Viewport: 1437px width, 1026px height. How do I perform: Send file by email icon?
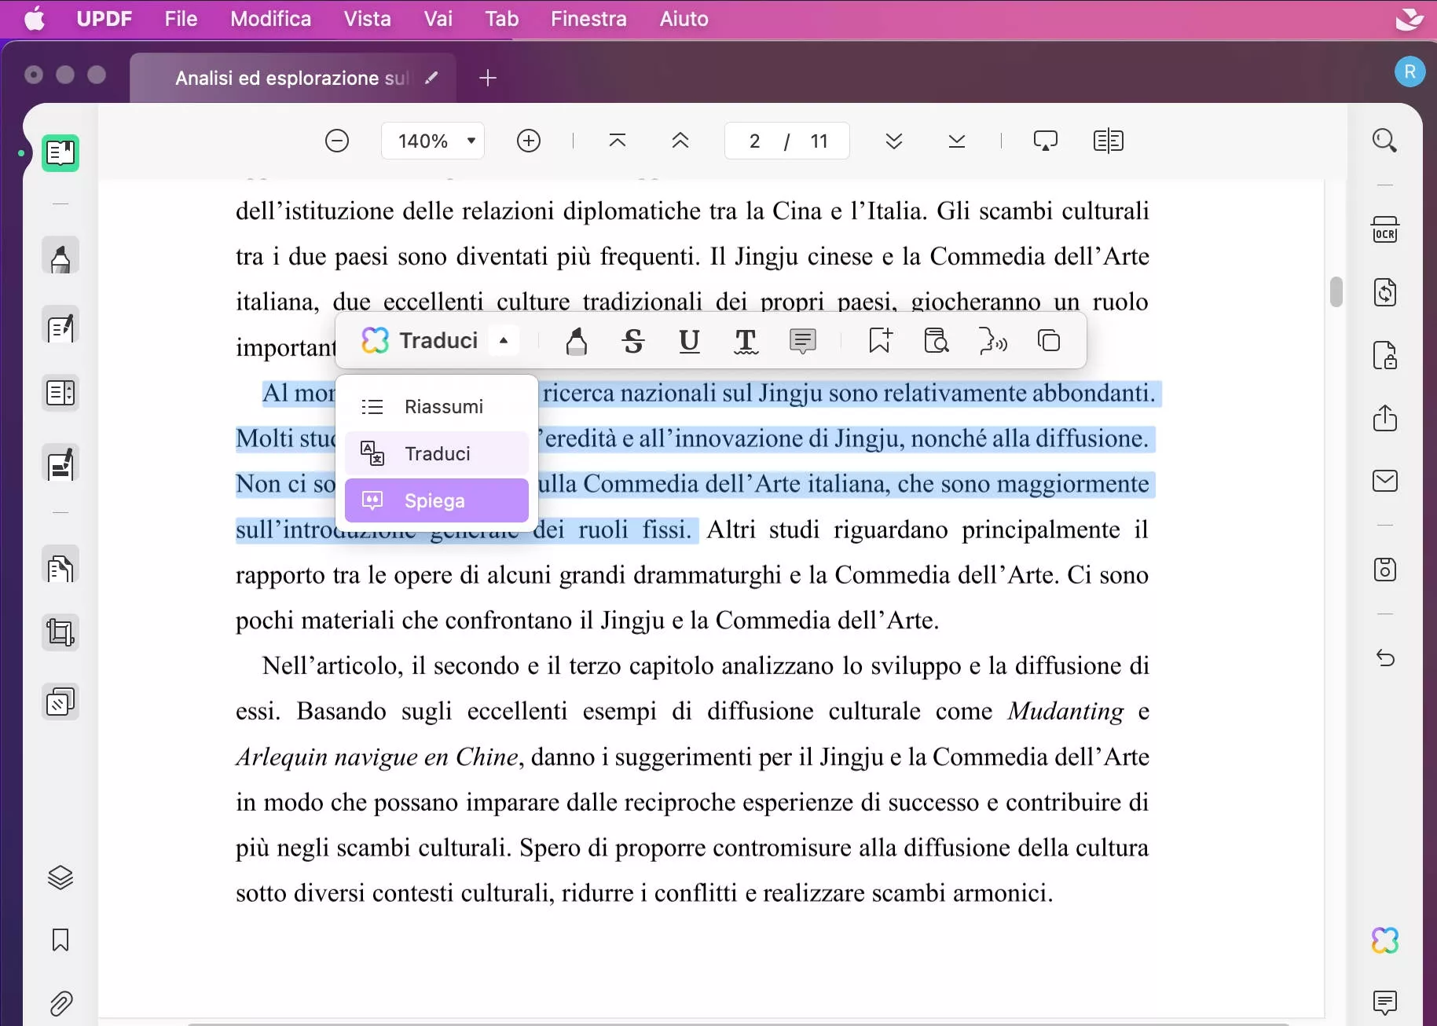[1384, 481]
